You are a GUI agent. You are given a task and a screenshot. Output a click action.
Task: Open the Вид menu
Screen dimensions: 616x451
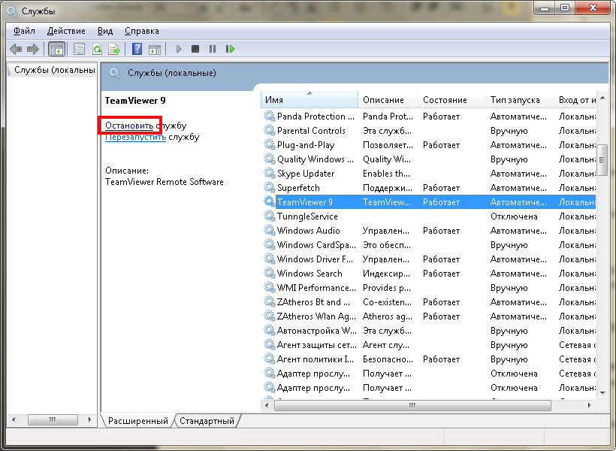pos(105,31)
